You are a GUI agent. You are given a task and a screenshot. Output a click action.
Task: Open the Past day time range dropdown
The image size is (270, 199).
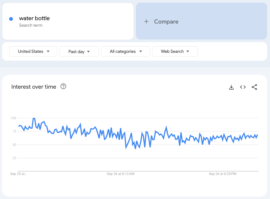79,51
